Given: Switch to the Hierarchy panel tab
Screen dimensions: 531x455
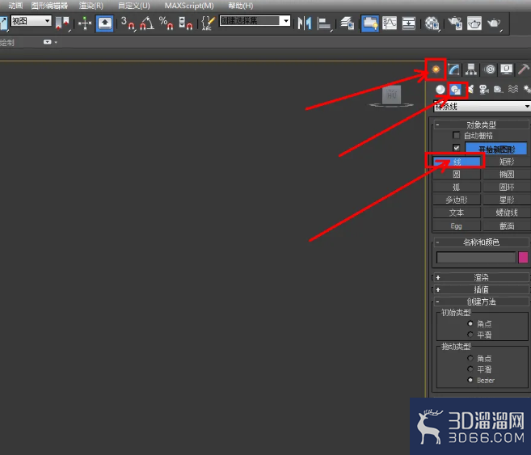Looking at the screenshot, I should point(471,70).
